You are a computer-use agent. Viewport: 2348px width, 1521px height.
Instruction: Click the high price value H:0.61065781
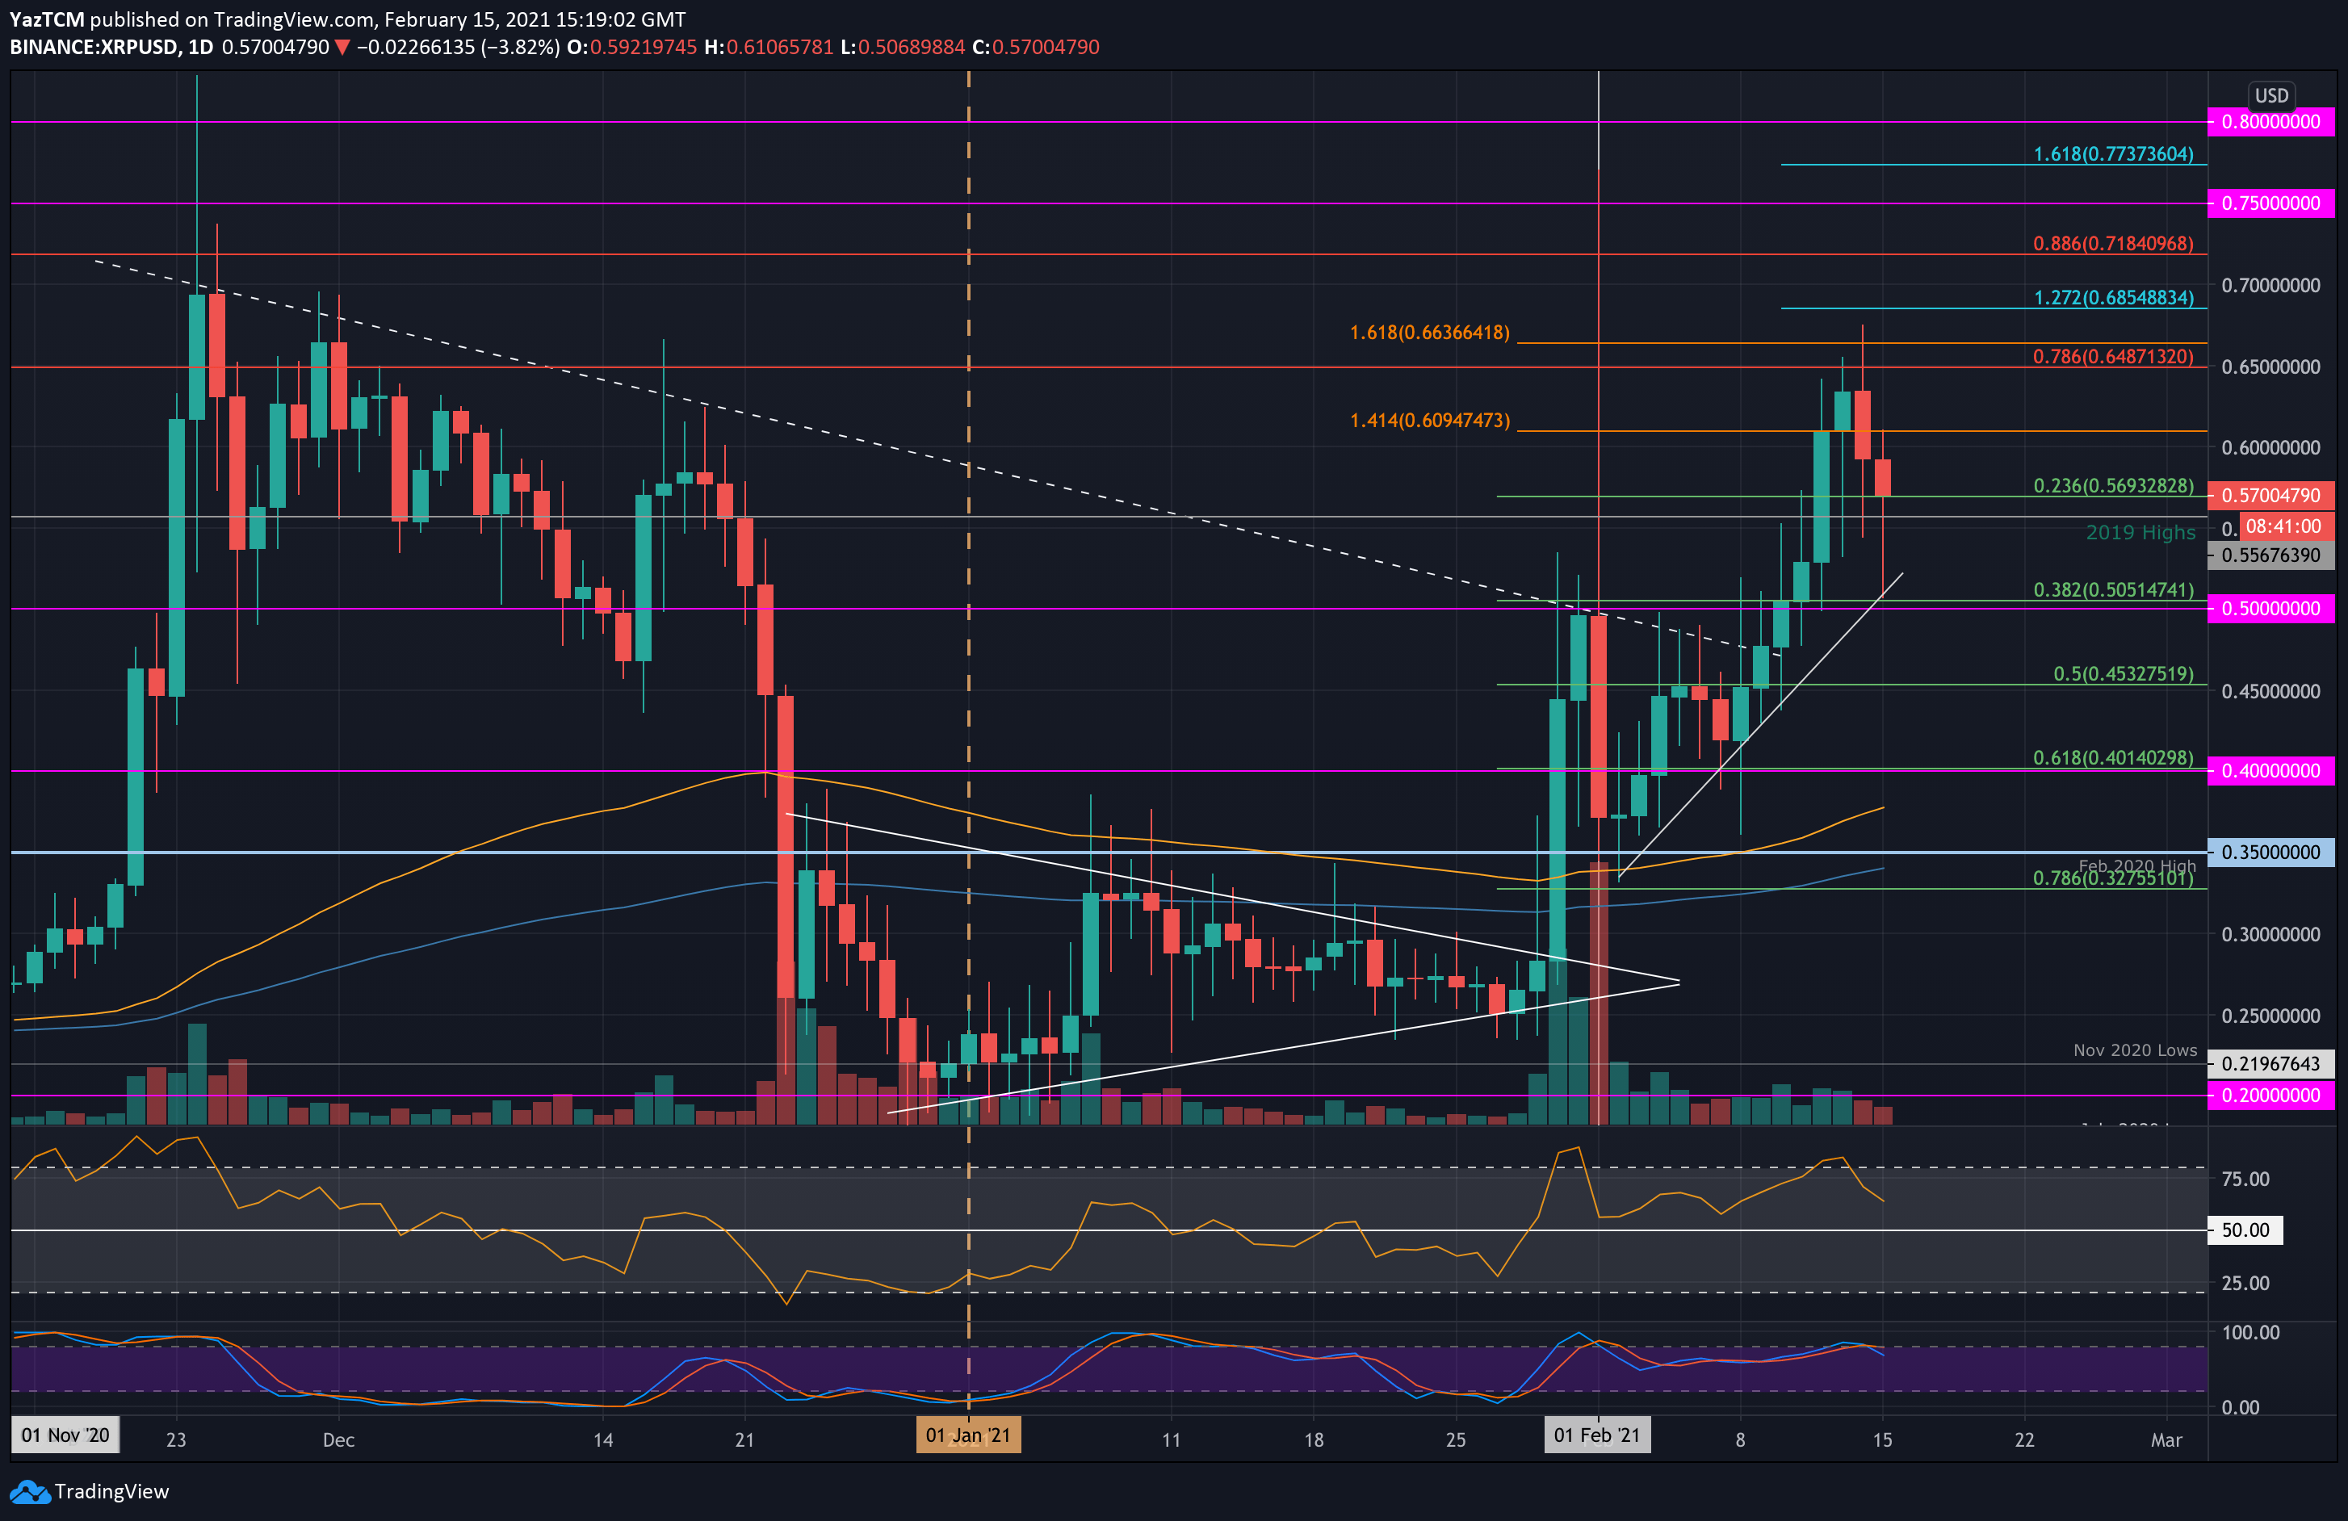click(769, 48)
